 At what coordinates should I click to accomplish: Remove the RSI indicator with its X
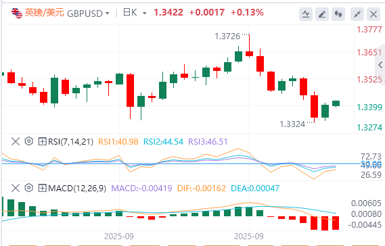click(16, 141)
